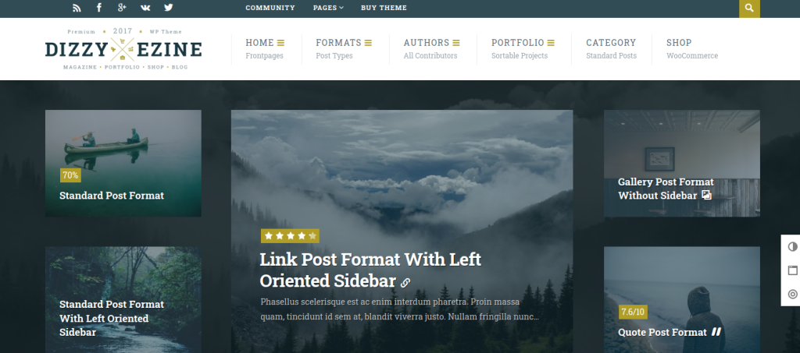This screenshot has width=800, height=353.
Task: Open the Community link
Action: (270, 8)
